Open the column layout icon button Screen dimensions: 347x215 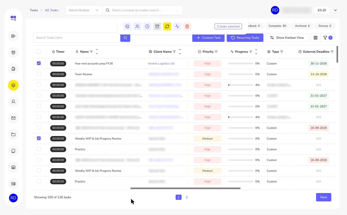pos(316,38)
